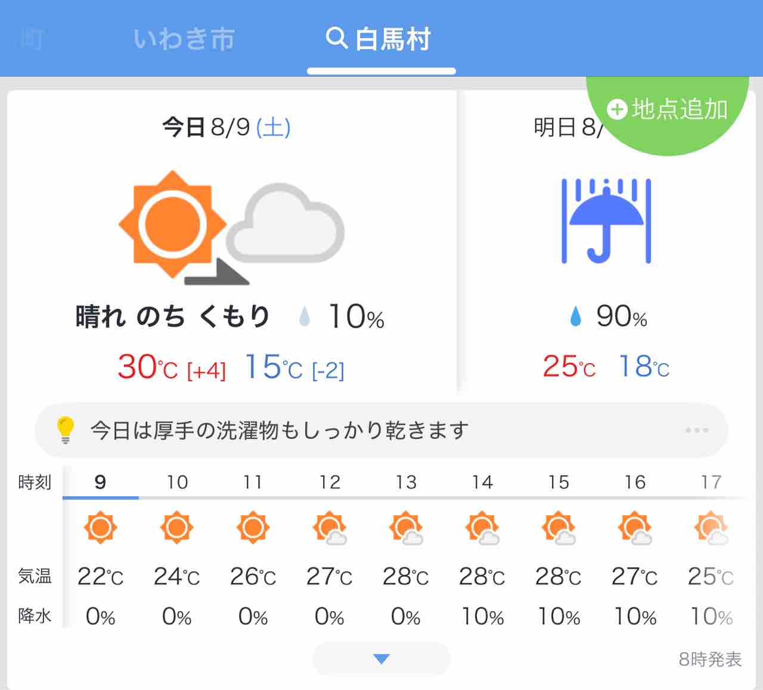Expand hourly forecast with the down arrow

(381, 659)
